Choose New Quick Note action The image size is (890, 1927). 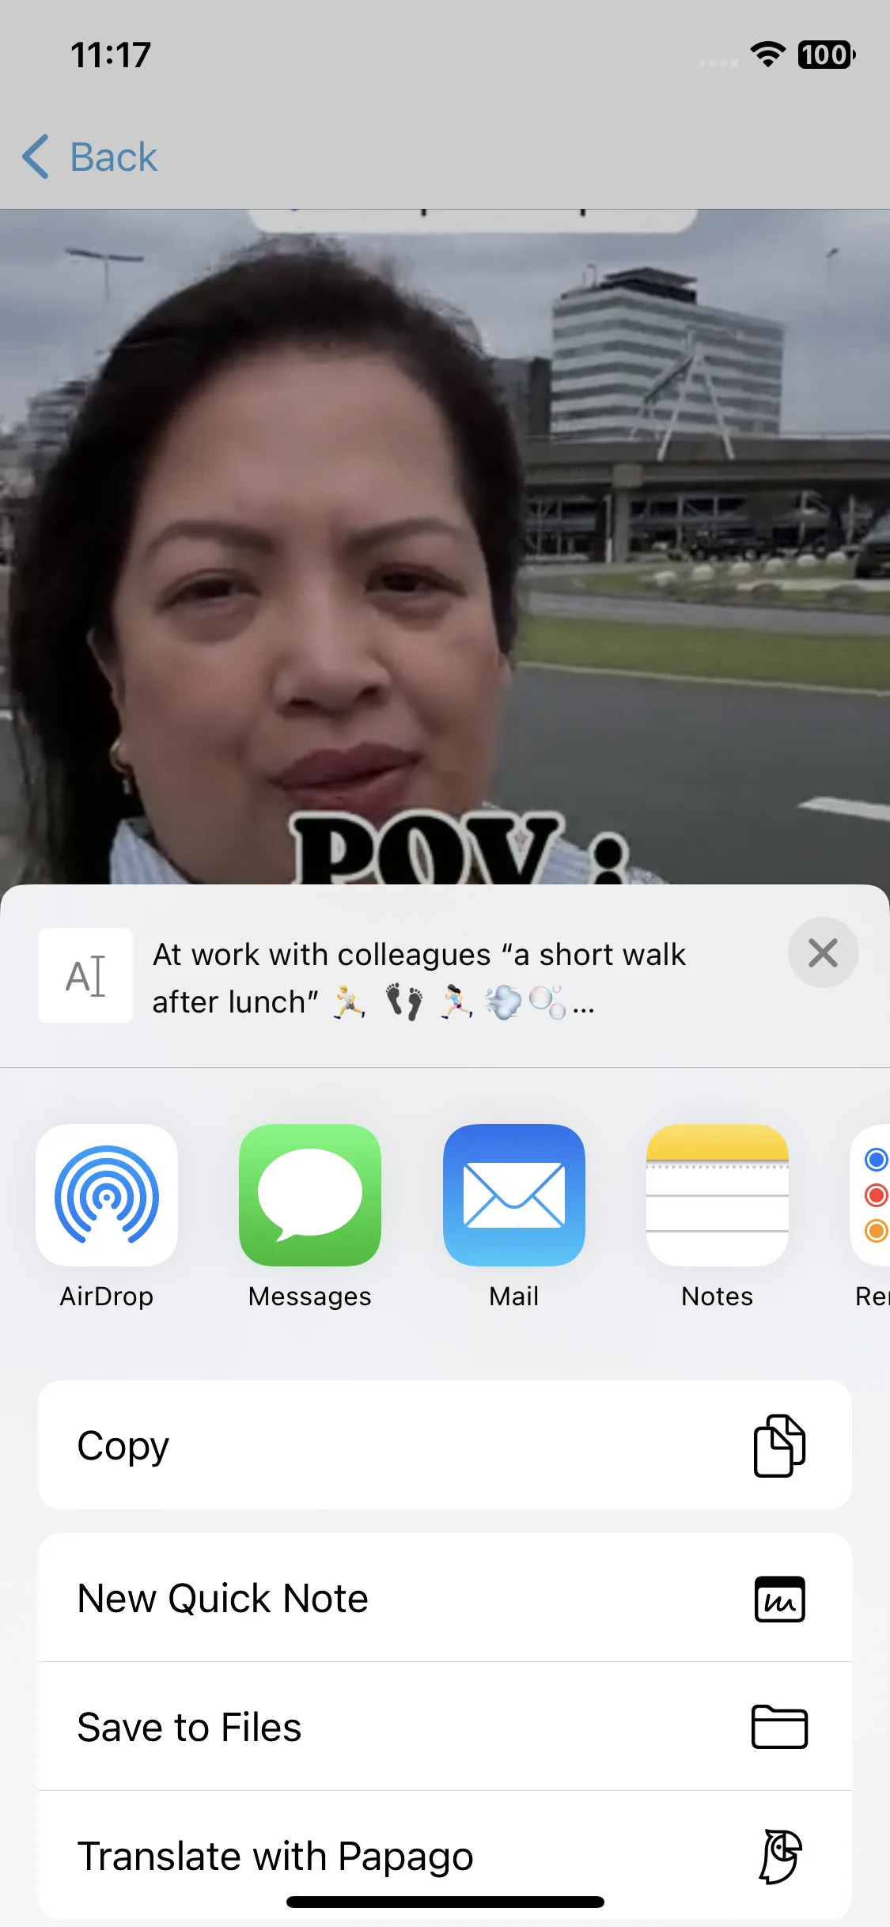click(x=445, y=1598)
